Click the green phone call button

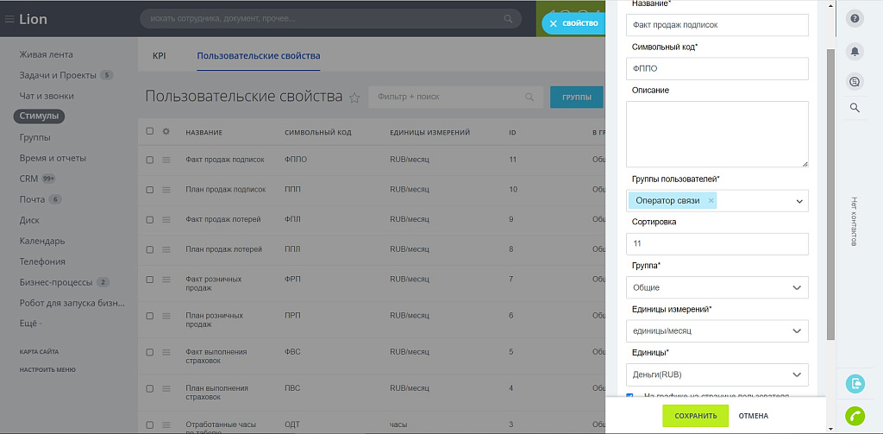coord(855,415)
